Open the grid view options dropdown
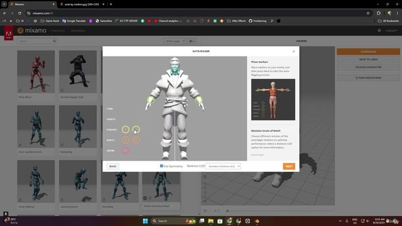The width and height of the screenshot is (402, 226). (x=192, y=41)
